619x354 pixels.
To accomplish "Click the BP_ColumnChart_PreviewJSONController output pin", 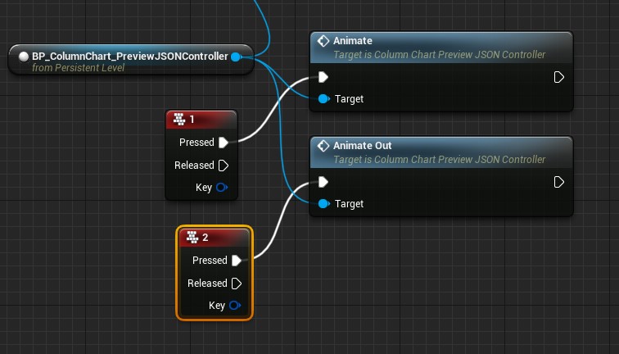I will point(236,57).
